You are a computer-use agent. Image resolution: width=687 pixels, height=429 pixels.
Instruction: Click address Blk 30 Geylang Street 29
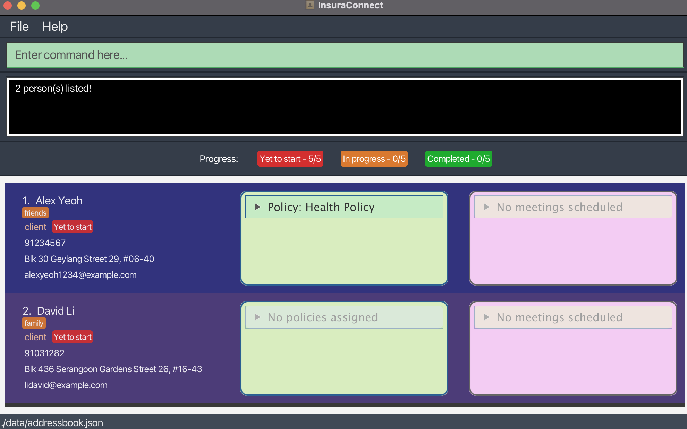coord(89,259)
